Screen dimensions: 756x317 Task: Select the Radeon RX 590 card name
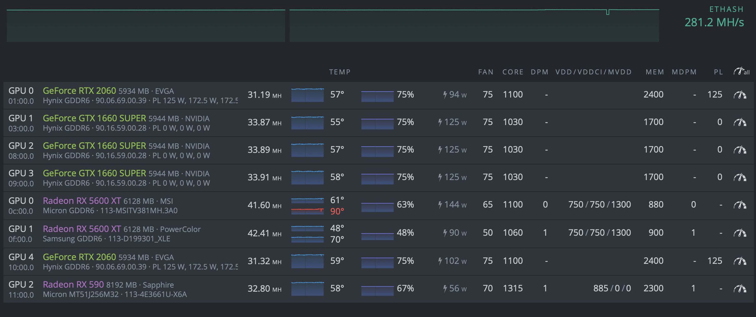(x=73, y=284)
